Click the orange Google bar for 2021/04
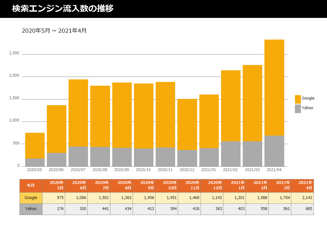 [274, 87]
